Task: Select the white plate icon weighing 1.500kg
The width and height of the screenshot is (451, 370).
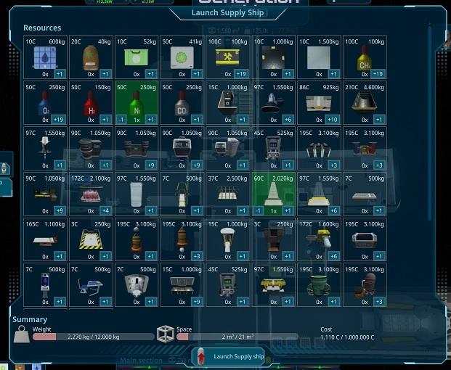Action: click(319, 58)
